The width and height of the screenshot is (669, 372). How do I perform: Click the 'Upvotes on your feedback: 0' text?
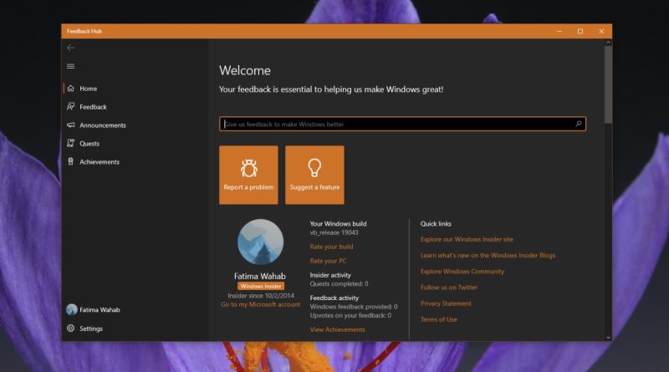pyautogui.click(x=350, y=315)
